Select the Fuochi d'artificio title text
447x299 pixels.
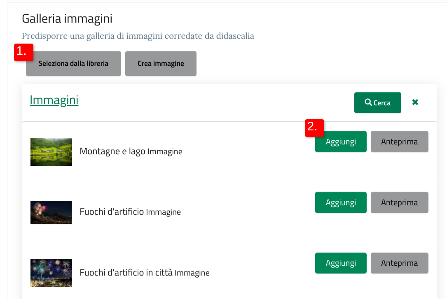coord(112,212)
